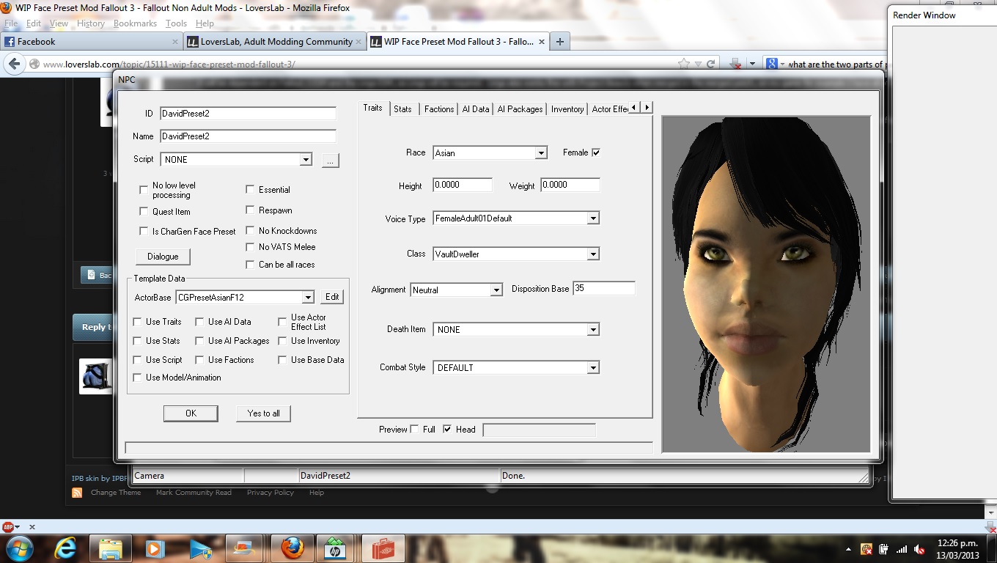Click the GECK red toolbox taskbar icon

tap(382, 548)
